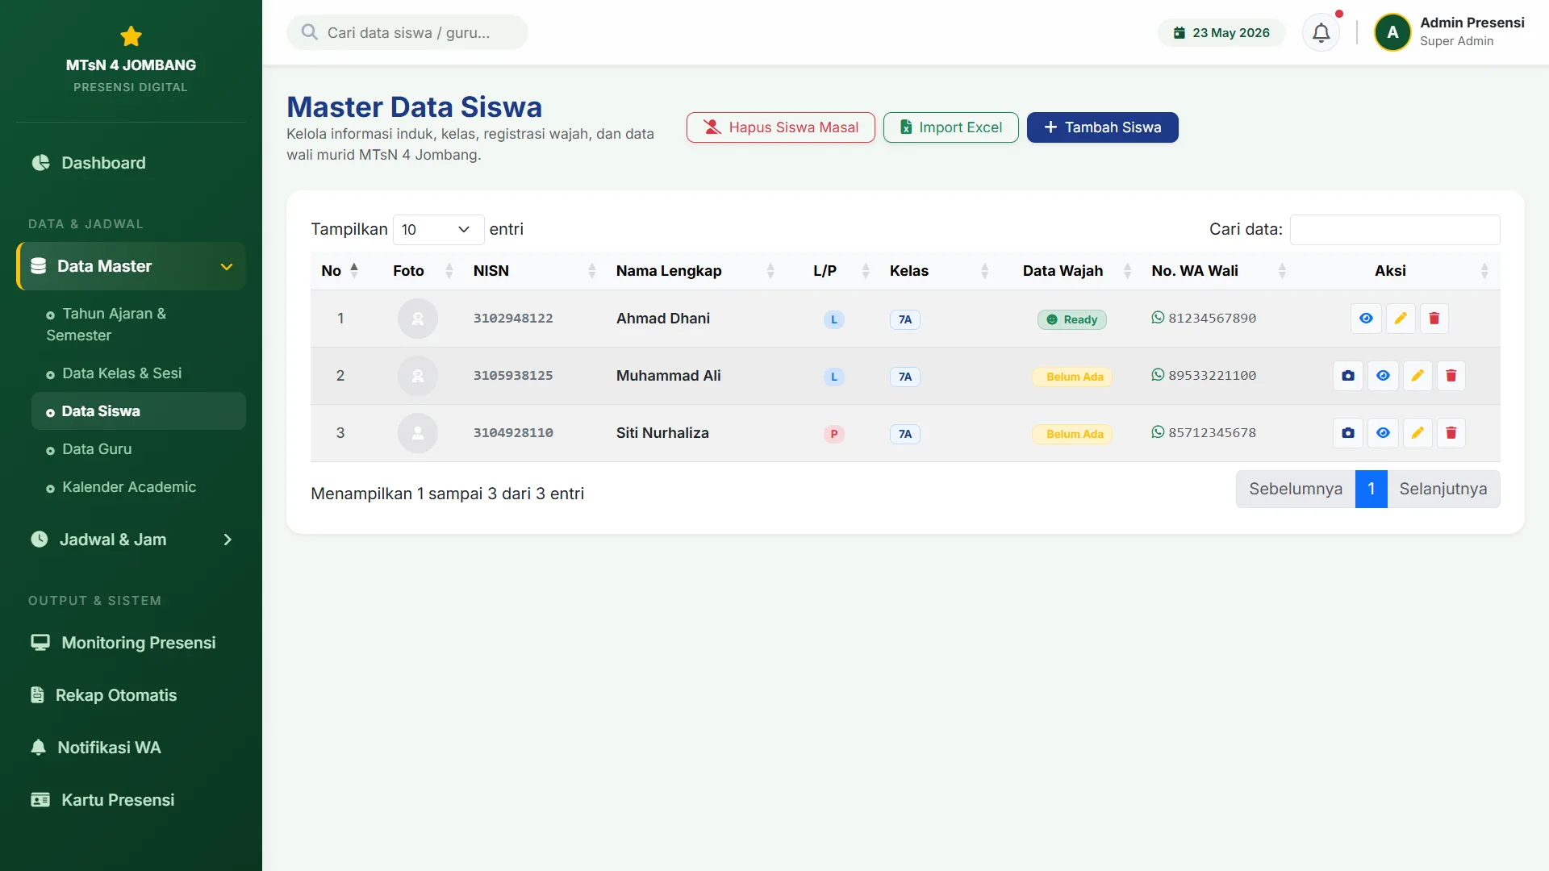Click the notification bell icon

pyautogui.click(x=1321, y=33)
